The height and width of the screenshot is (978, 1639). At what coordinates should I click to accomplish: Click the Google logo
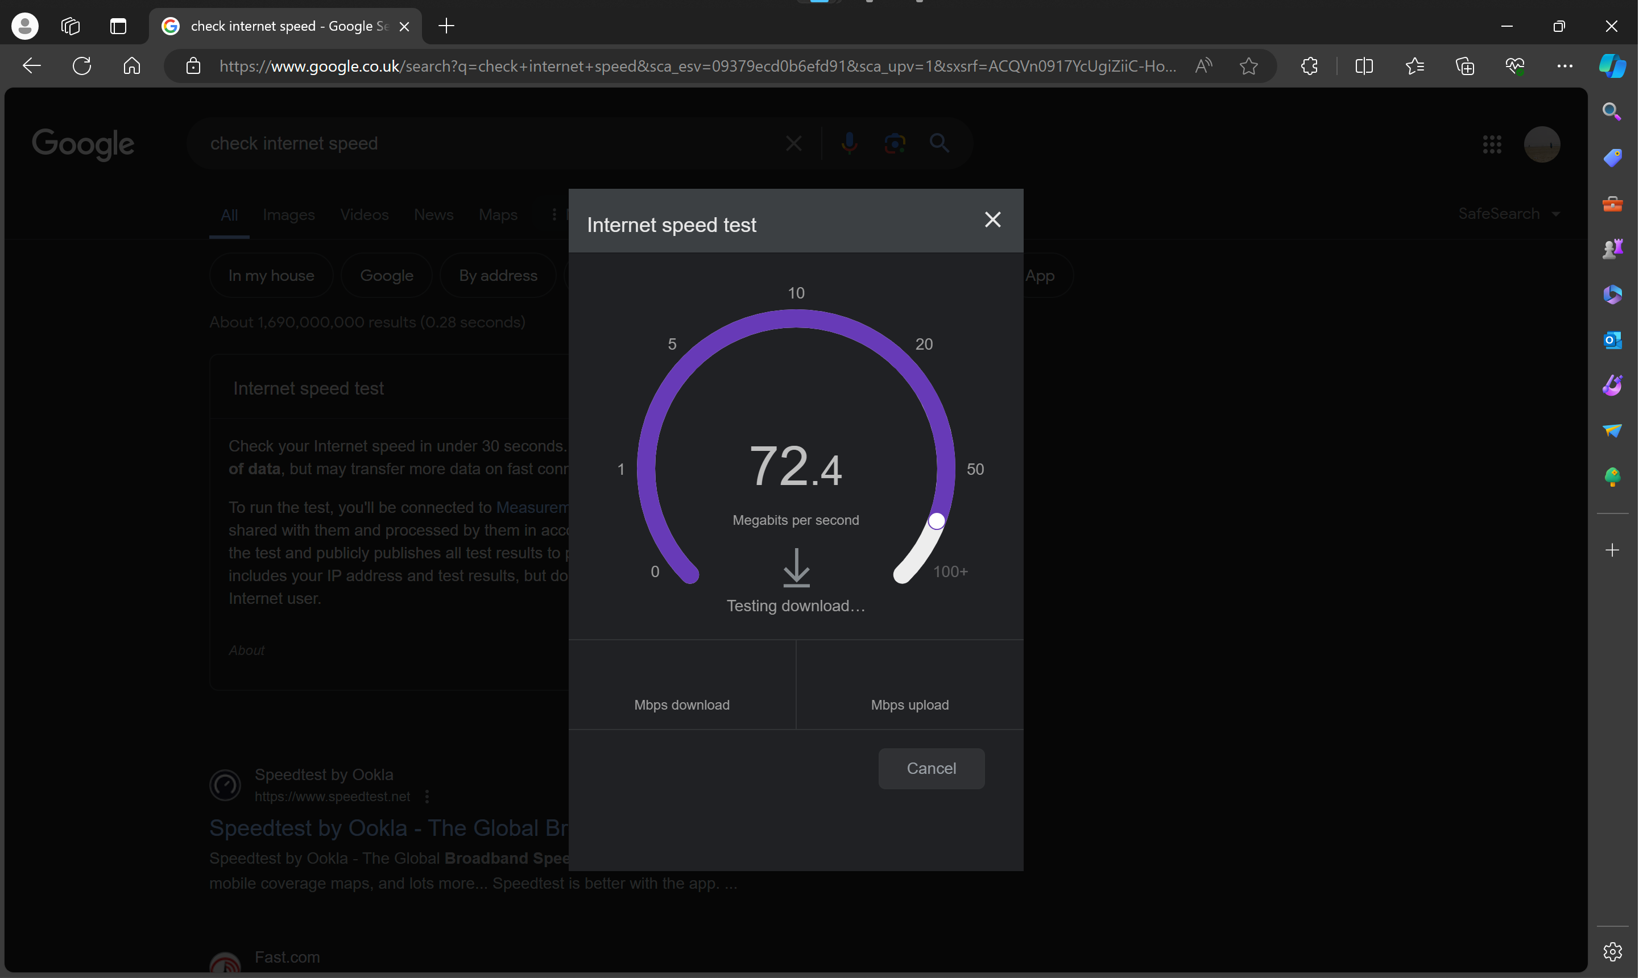[83, 144]
